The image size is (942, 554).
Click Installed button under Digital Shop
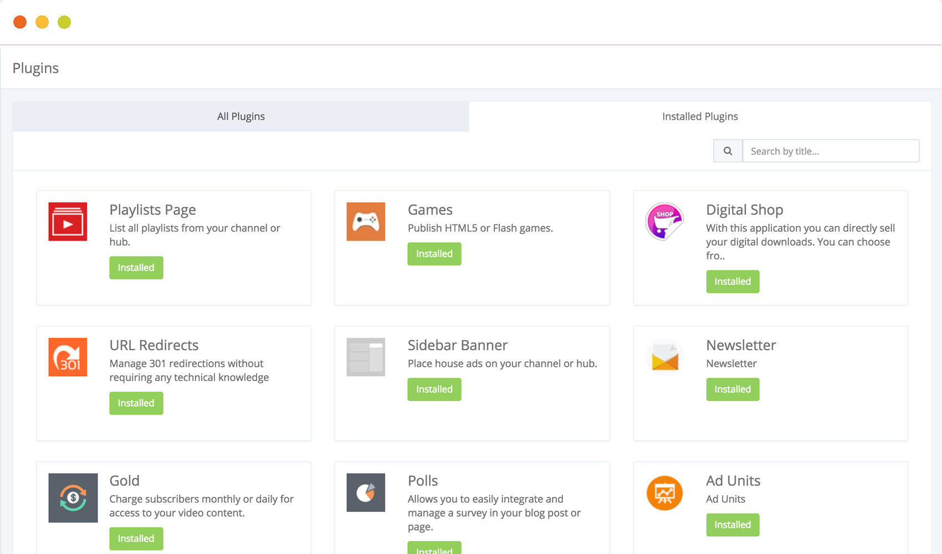point(733,281)
